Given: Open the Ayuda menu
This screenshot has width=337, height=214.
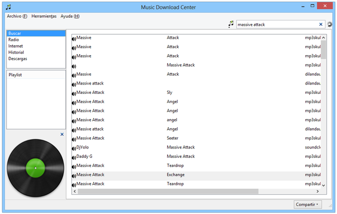Looking at the screenshot, I should pos(70,16).
